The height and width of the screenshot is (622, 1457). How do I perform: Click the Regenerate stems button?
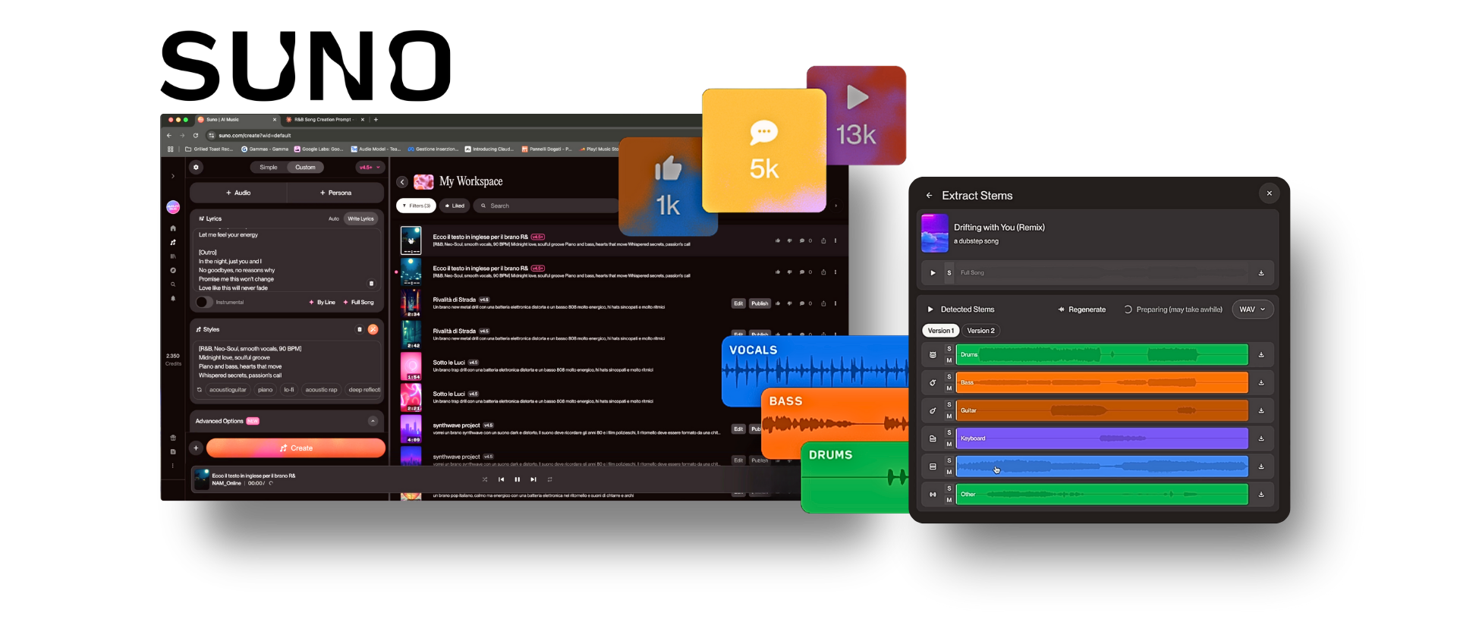tap(1082, 309)
